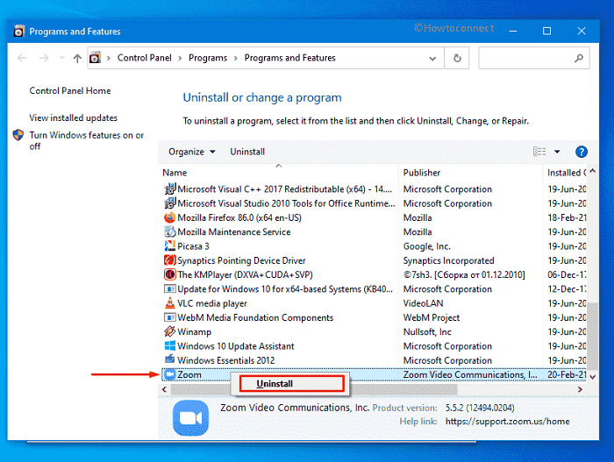The width and height of the screenshot is (614, 462).
Task: Select the Windows 10 Update Assistant icon
Action: pos(169,345)
